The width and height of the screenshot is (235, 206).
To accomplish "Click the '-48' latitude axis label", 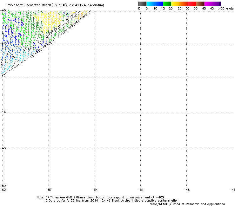I will click(3, 148).
